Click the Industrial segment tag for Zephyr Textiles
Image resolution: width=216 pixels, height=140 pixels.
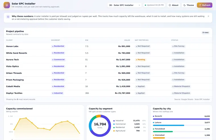(57, 93)
